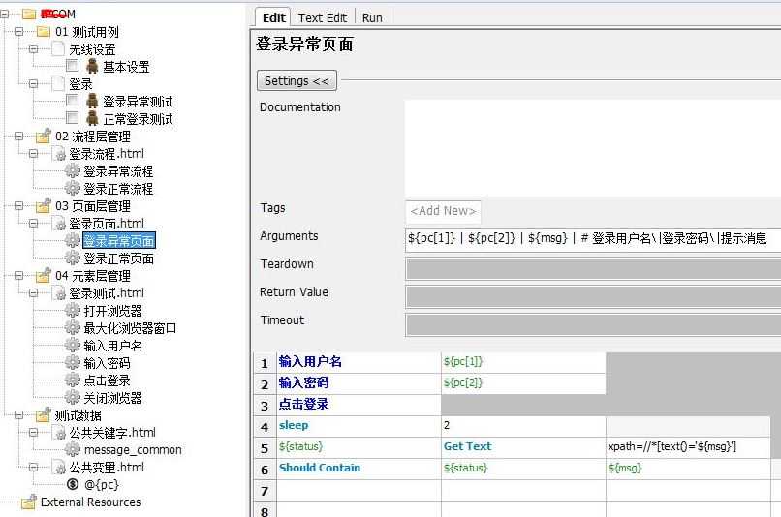This screenshot has height=517, width=781.
Task: Click the gear icon beside 登录正常页面
Action: [x=73, y=258]
